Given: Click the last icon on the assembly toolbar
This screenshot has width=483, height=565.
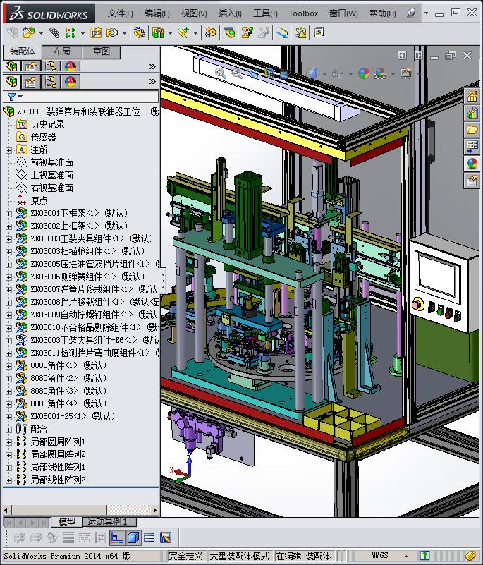Looking at the screenshot, I should click(319, 32).
